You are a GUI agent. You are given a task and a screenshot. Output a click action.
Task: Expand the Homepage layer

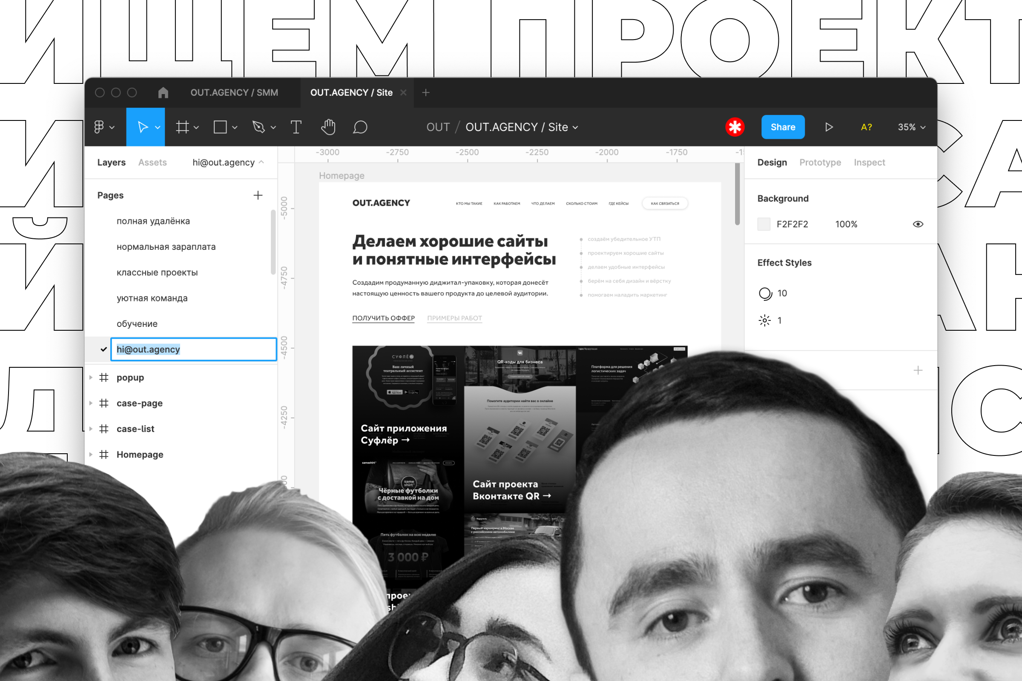click(91, 454)
